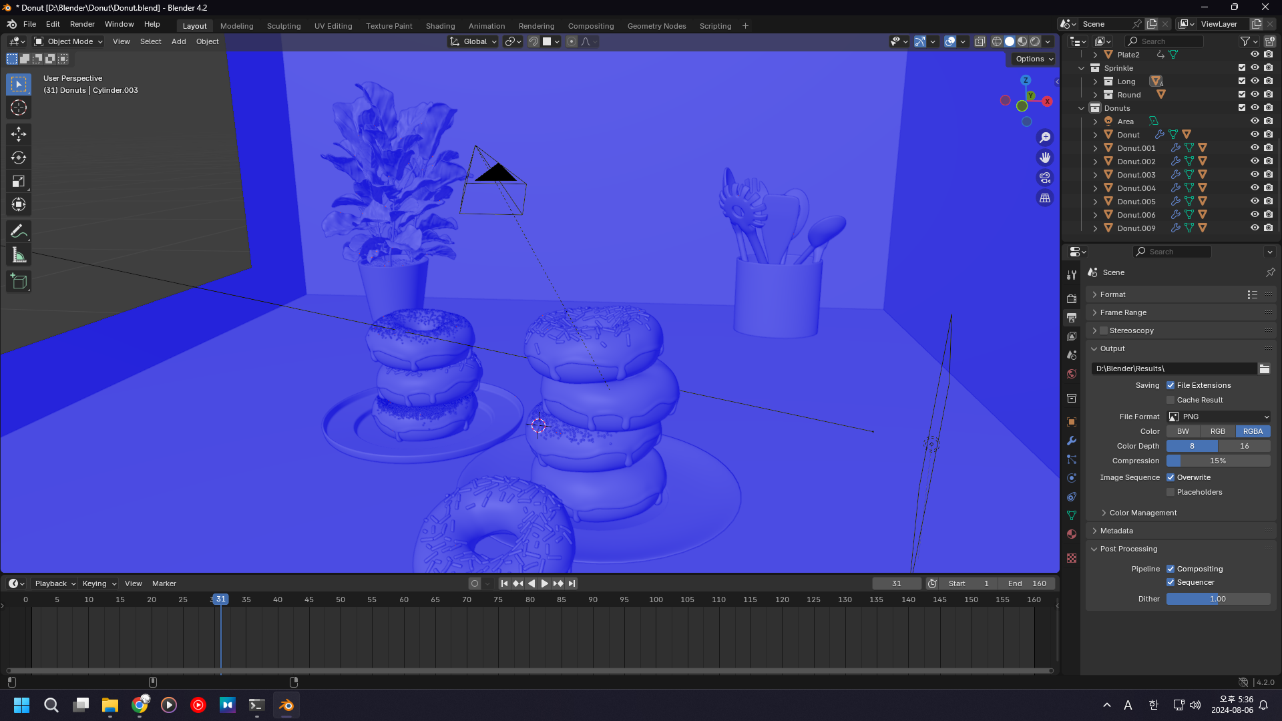Enable the Cache Result checkbox
This screenshot has height=721, width=1282.
click(1170, 400)
